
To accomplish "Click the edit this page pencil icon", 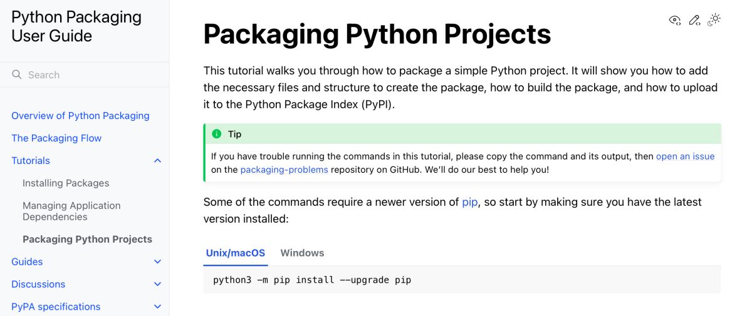I will [694, 20].
